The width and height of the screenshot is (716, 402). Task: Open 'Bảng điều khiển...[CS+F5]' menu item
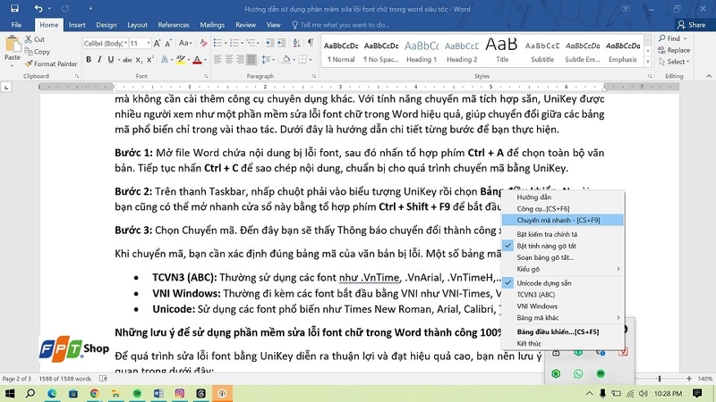[x=563, y=331]
